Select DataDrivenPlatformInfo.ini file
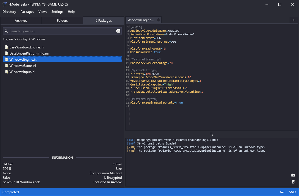This screenshot has width=299, height=196. point(62,53)
